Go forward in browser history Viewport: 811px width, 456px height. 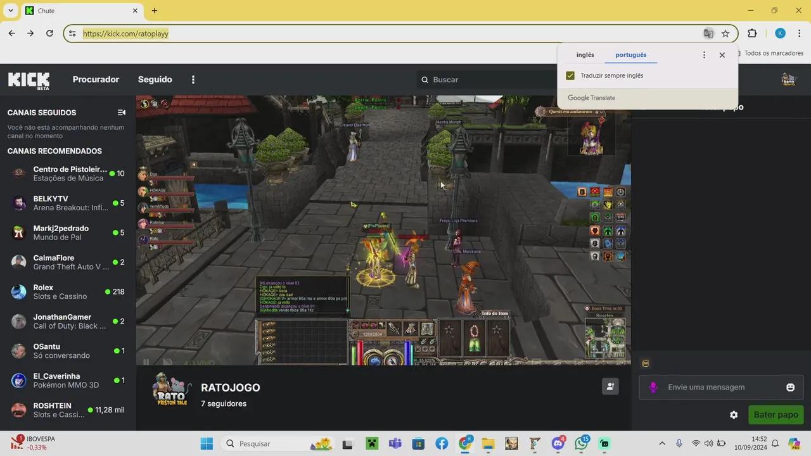click(x=30, y=34)
